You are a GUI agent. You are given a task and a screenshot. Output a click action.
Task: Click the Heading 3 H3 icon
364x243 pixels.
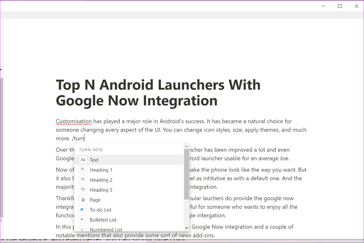[83, 190]
